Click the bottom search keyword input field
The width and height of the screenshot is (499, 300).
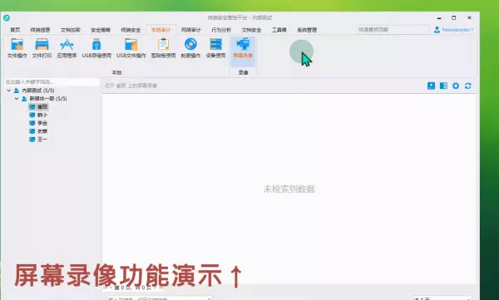(x=160, y=298)
